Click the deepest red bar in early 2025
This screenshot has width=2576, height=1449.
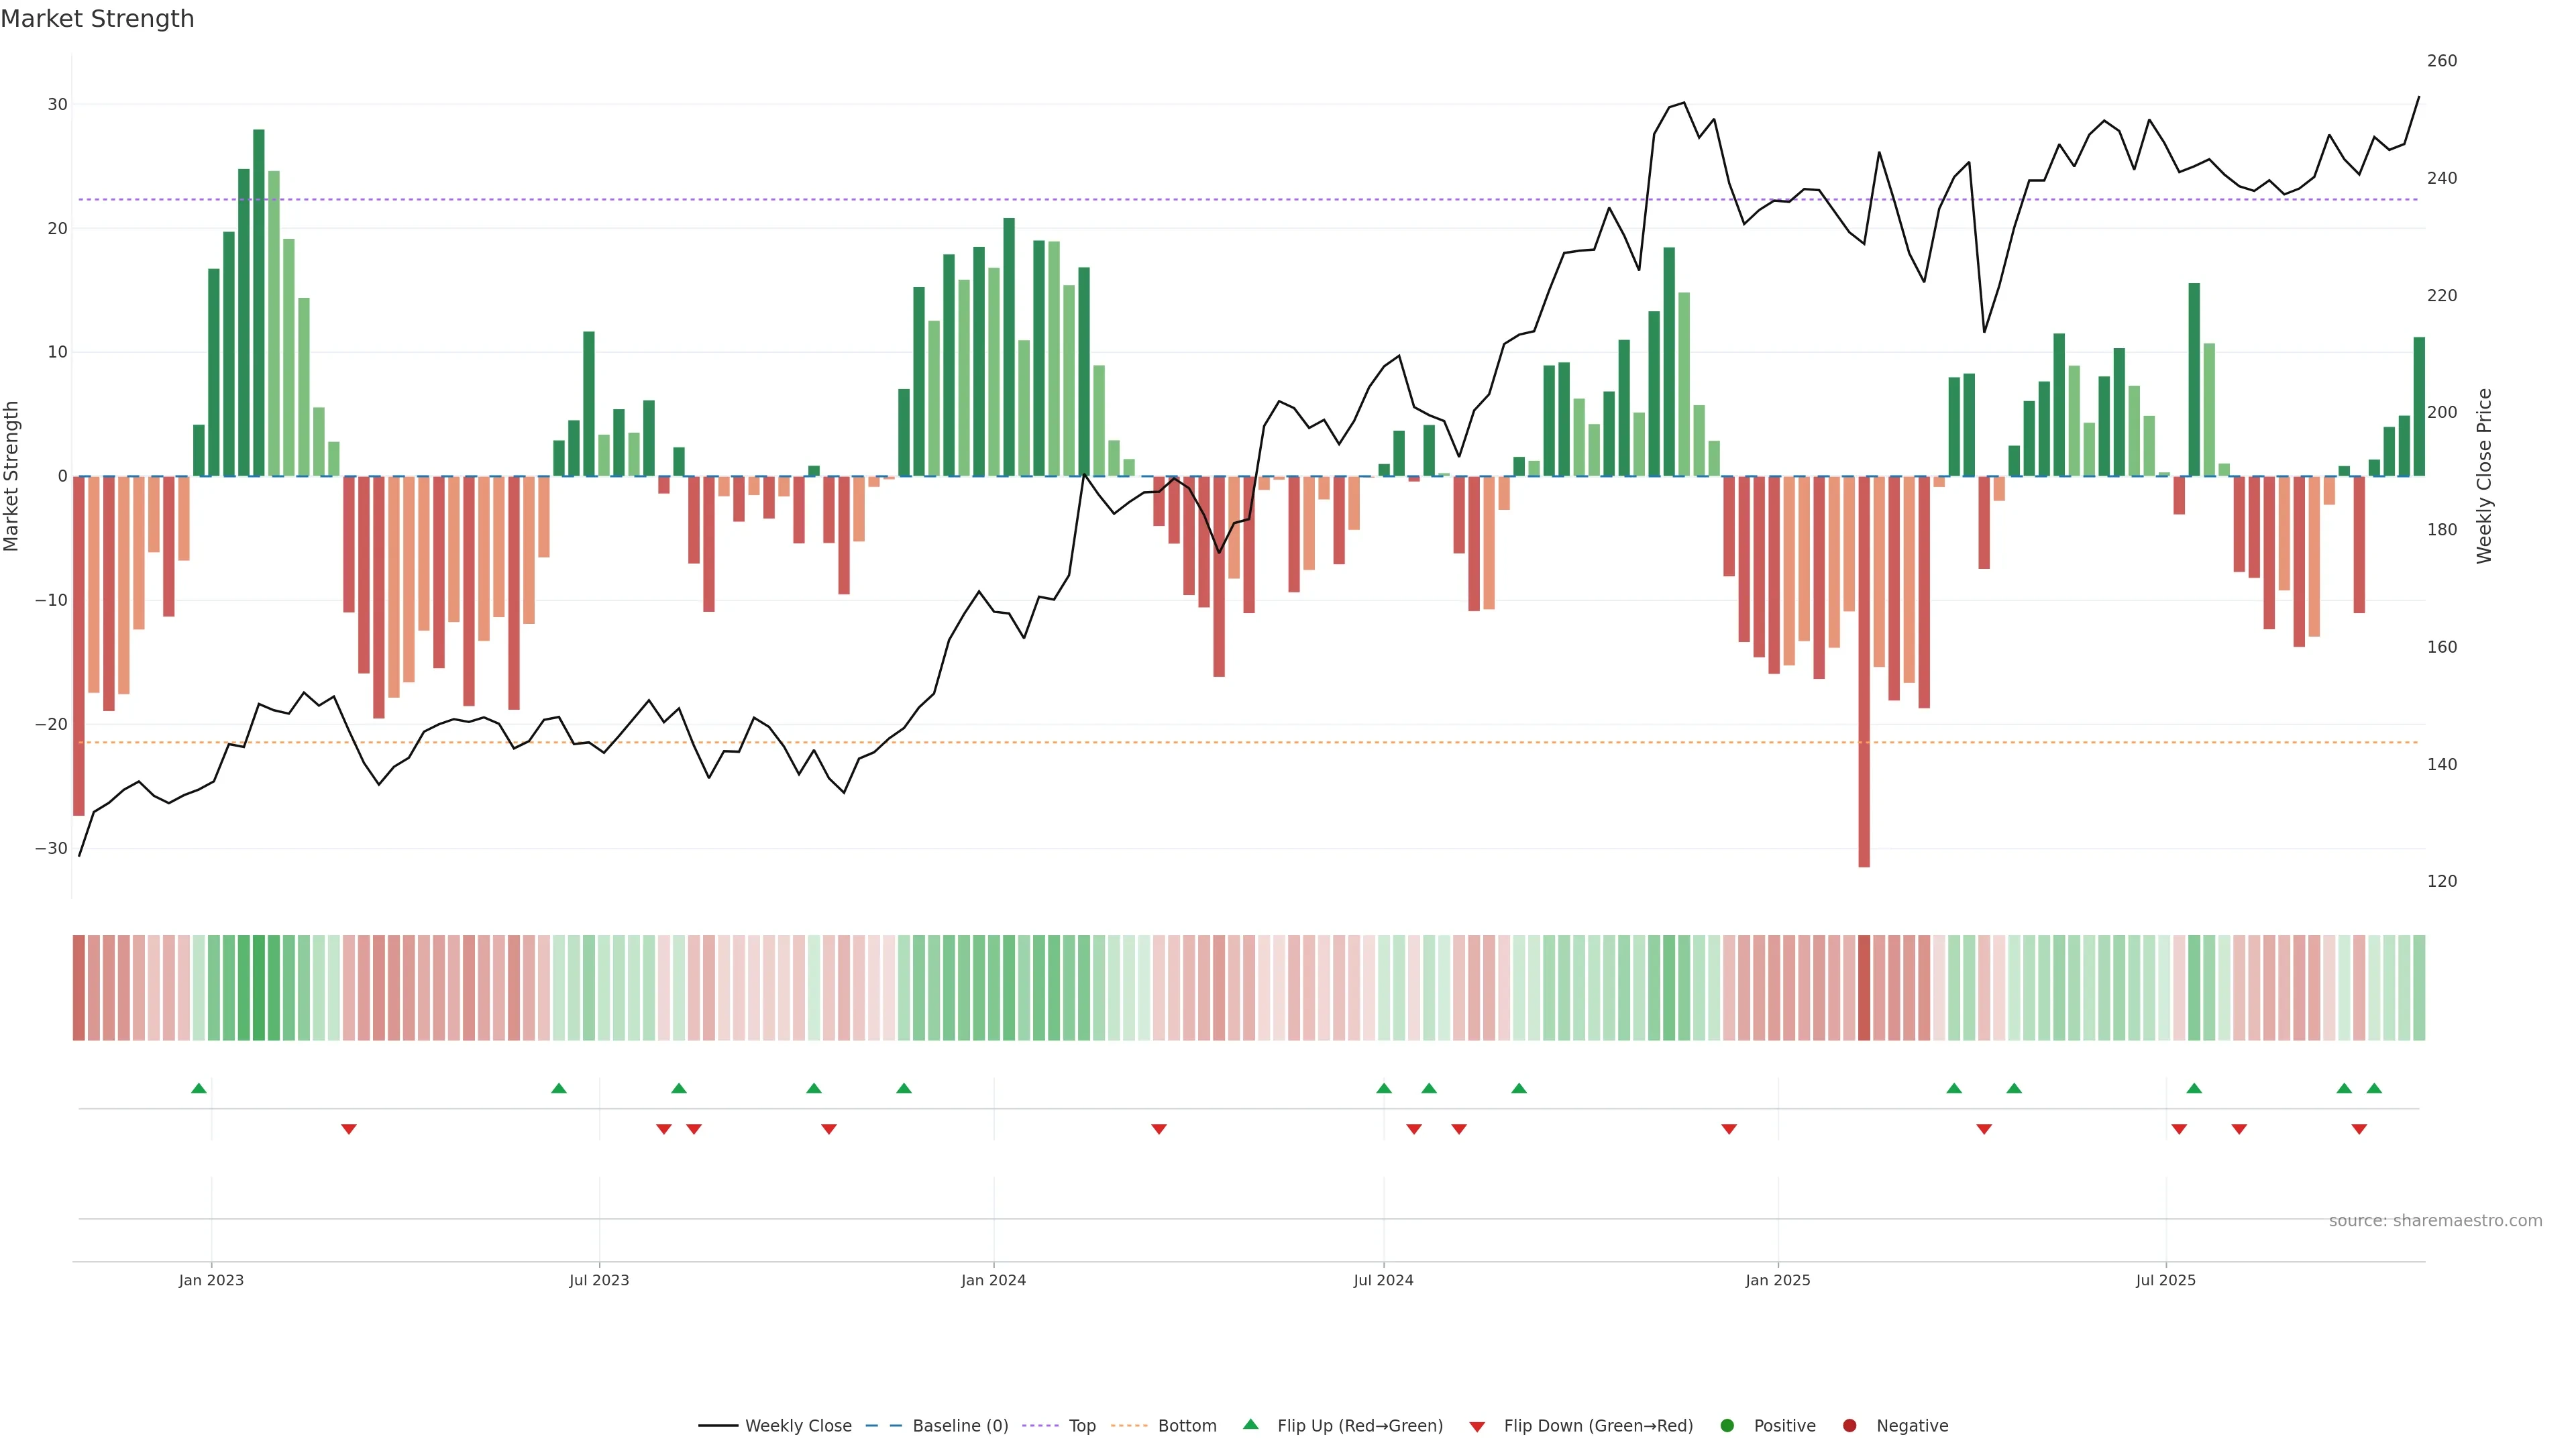pyautogui.click(x=1864, y=670)
